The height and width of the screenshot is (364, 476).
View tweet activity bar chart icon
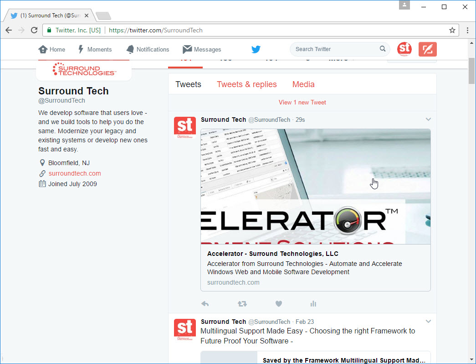pos(313,304)
